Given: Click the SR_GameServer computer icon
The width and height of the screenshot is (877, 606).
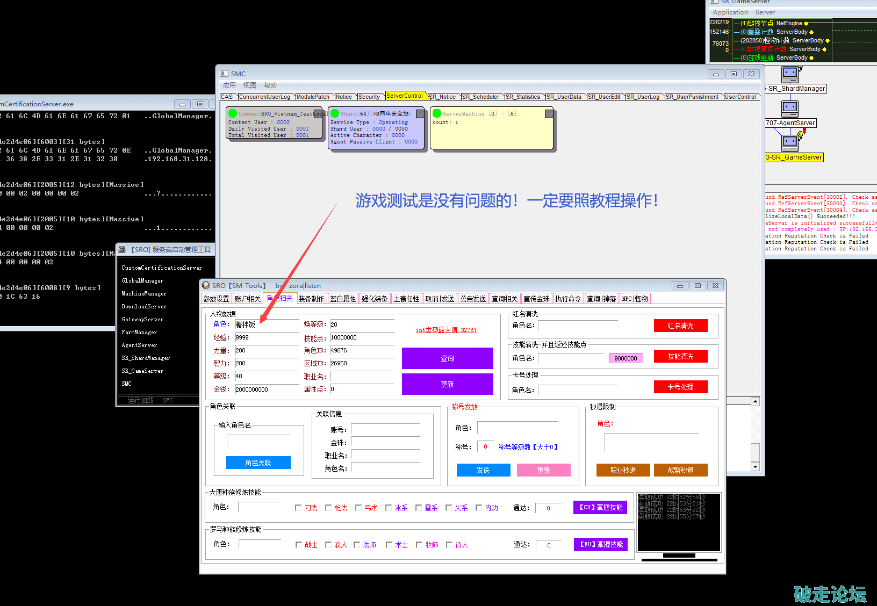Looking at the screenshot, I should click(790, 142).
